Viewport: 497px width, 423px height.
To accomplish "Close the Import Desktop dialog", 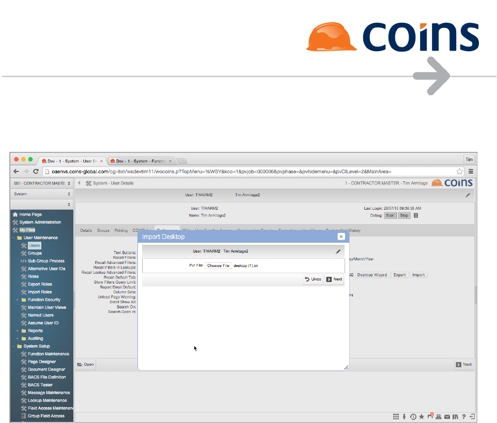I will point(341,237).
